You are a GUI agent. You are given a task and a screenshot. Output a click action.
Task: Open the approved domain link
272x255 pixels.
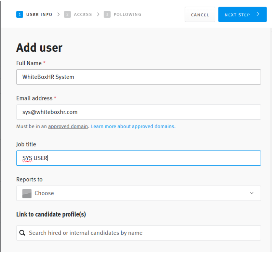click(x=68, y=126)
